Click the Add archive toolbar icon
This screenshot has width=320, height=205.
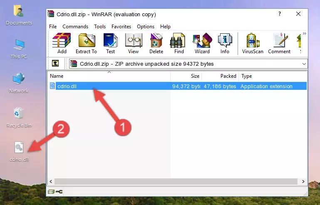(x=62, y=43)
